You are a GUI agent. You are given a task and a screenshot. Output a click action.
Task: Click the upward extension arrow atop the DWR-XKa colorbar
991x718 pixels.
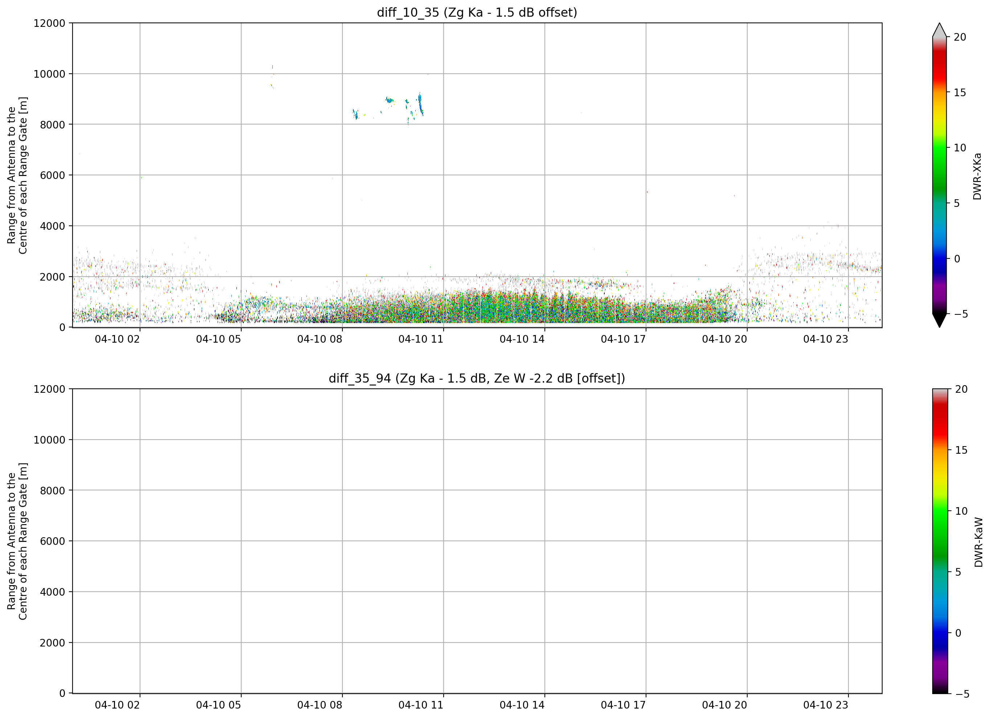tap(939, 30)
